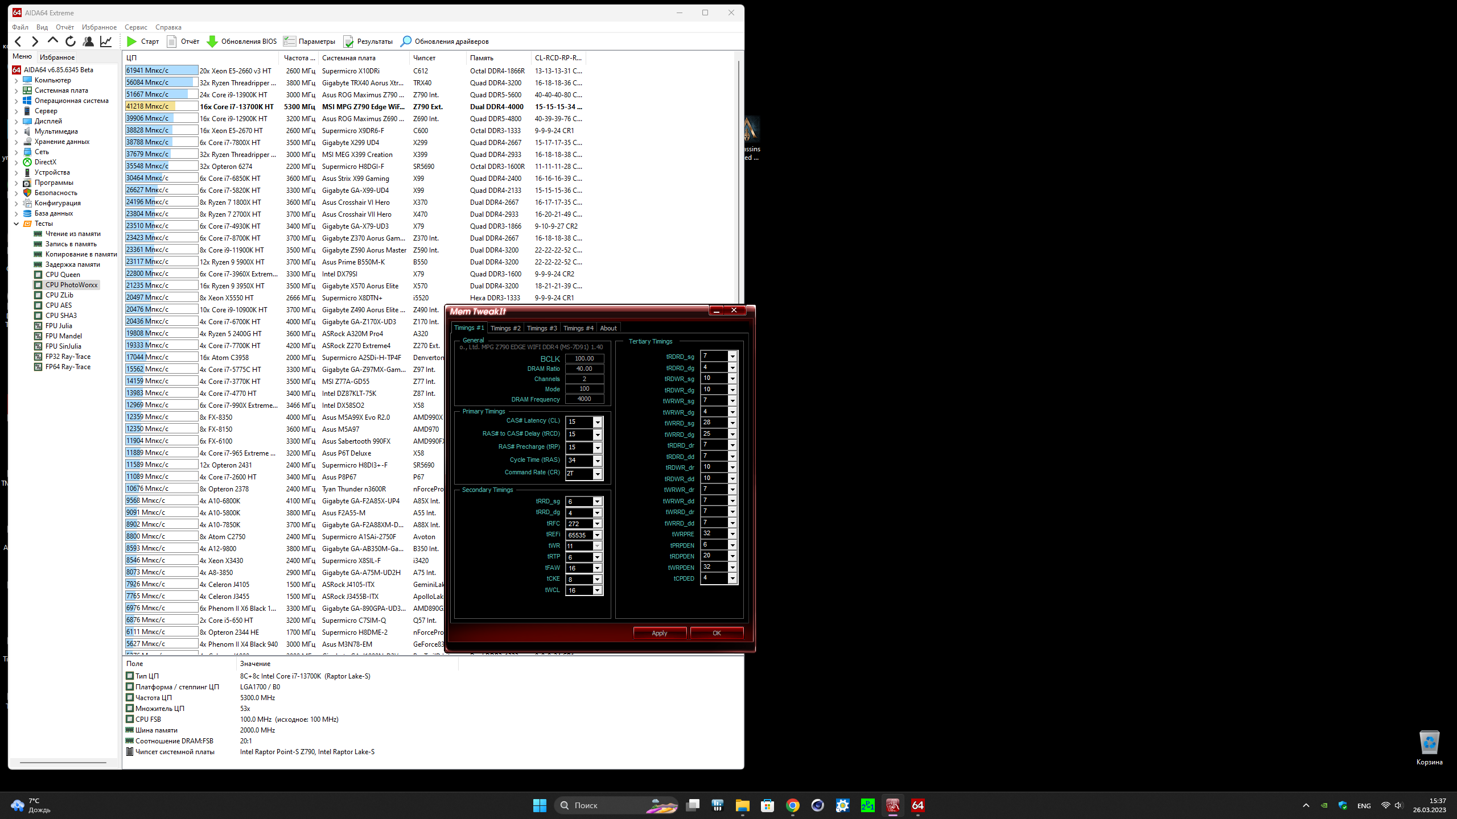Collapse the Тесты tree node
Image resolution: width=1457 pixels, height=819 pixels.
point(17,224)
